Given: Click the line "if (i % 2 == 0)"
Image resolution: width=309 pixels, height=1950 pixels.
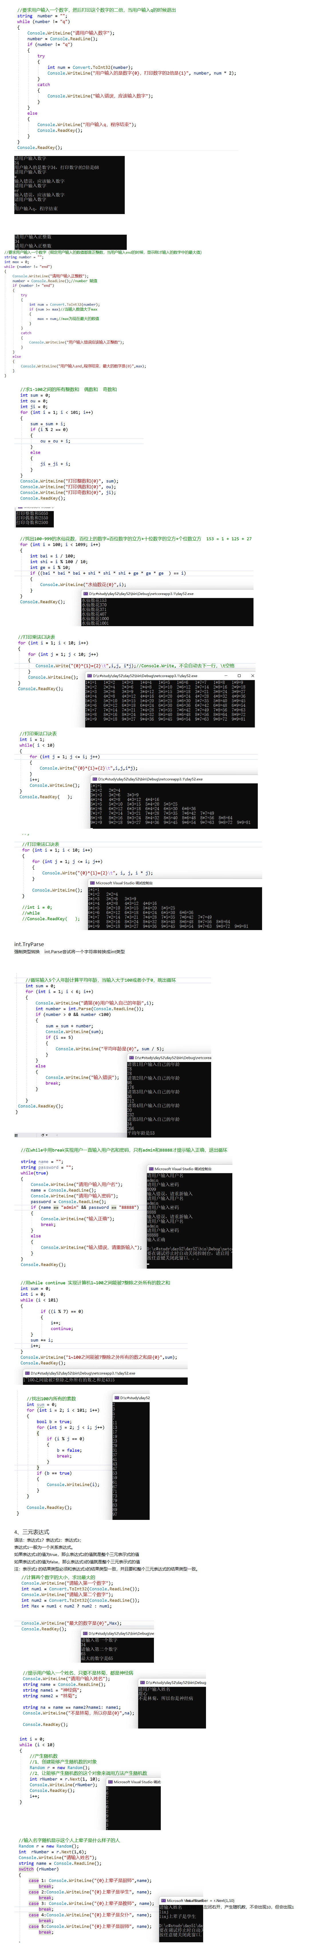Looking at the screenshot, I should [x=49, y=429].
